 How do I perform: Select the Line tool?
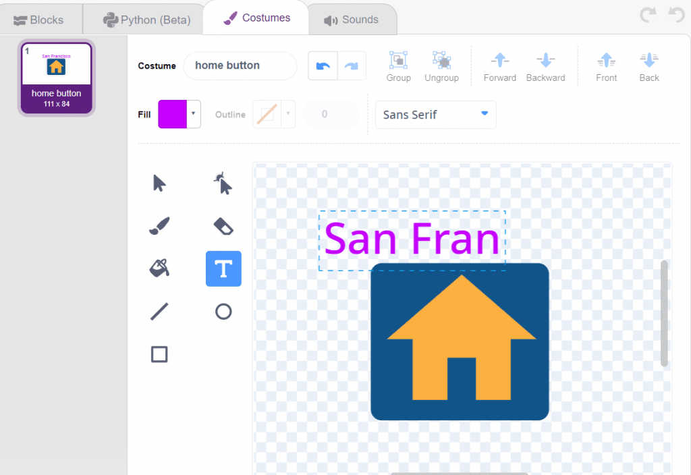click(x=159, y=312)
